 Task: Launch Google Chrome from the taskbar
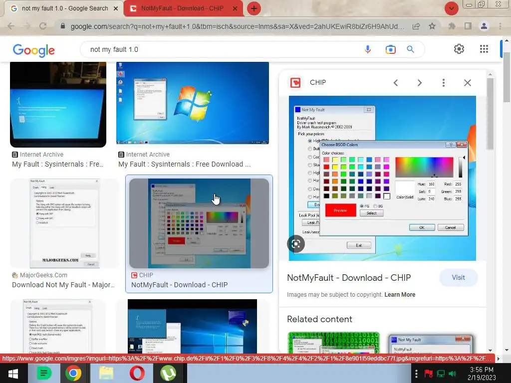pyautogui.click(x=73, y=374)
